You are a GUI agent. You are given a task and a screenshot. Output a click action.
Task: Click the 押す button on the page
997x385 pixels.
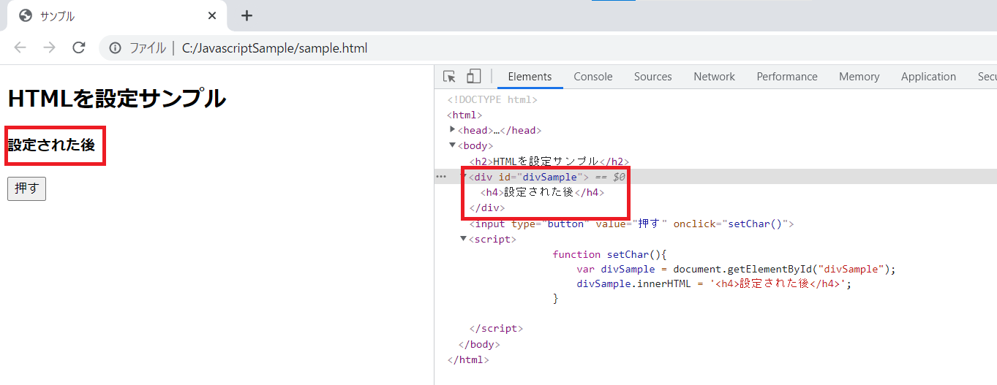26,188
